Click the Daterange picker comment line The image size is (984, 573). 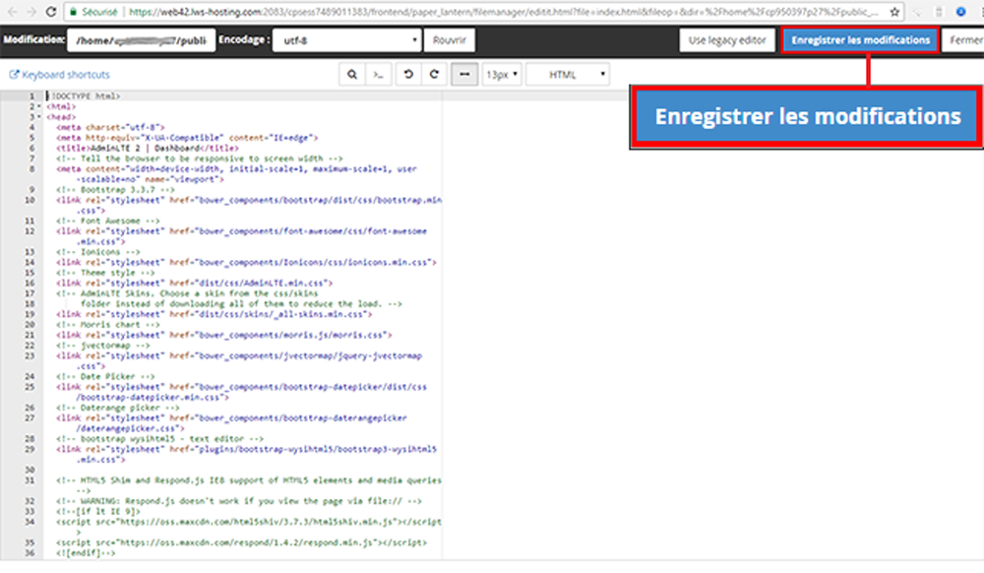(118, 408)
